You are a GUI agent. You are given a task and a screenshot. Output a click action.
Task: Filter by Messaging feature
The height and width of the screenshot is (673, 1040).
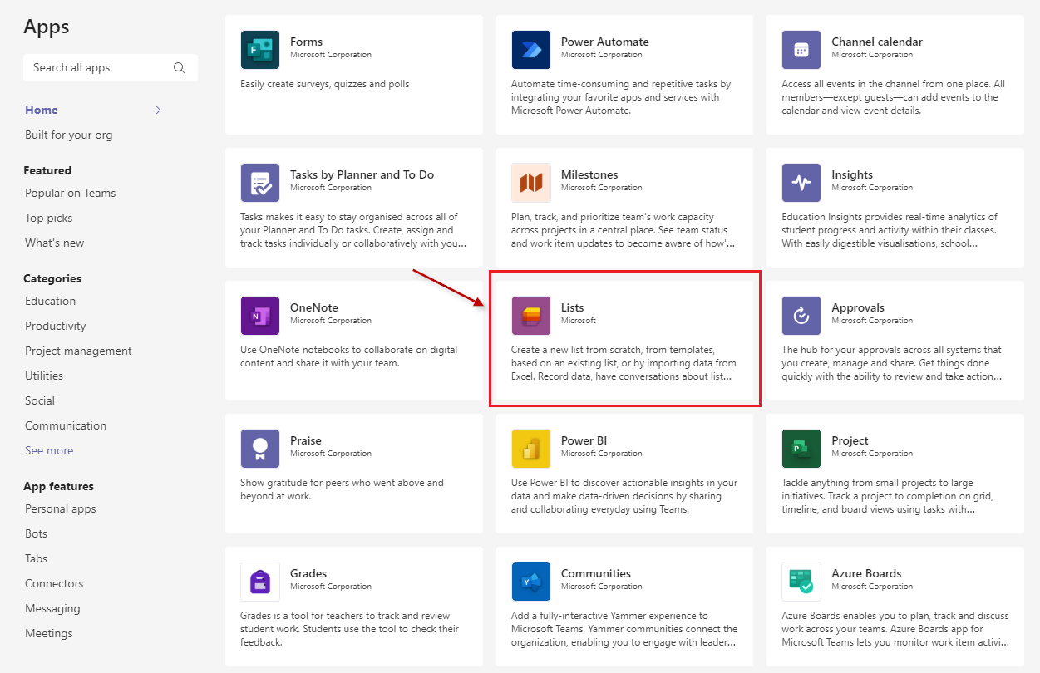[x=53, y=608]
